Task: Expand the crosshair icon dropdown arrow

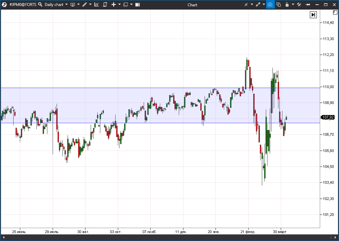Action: [x=252, y=5]
